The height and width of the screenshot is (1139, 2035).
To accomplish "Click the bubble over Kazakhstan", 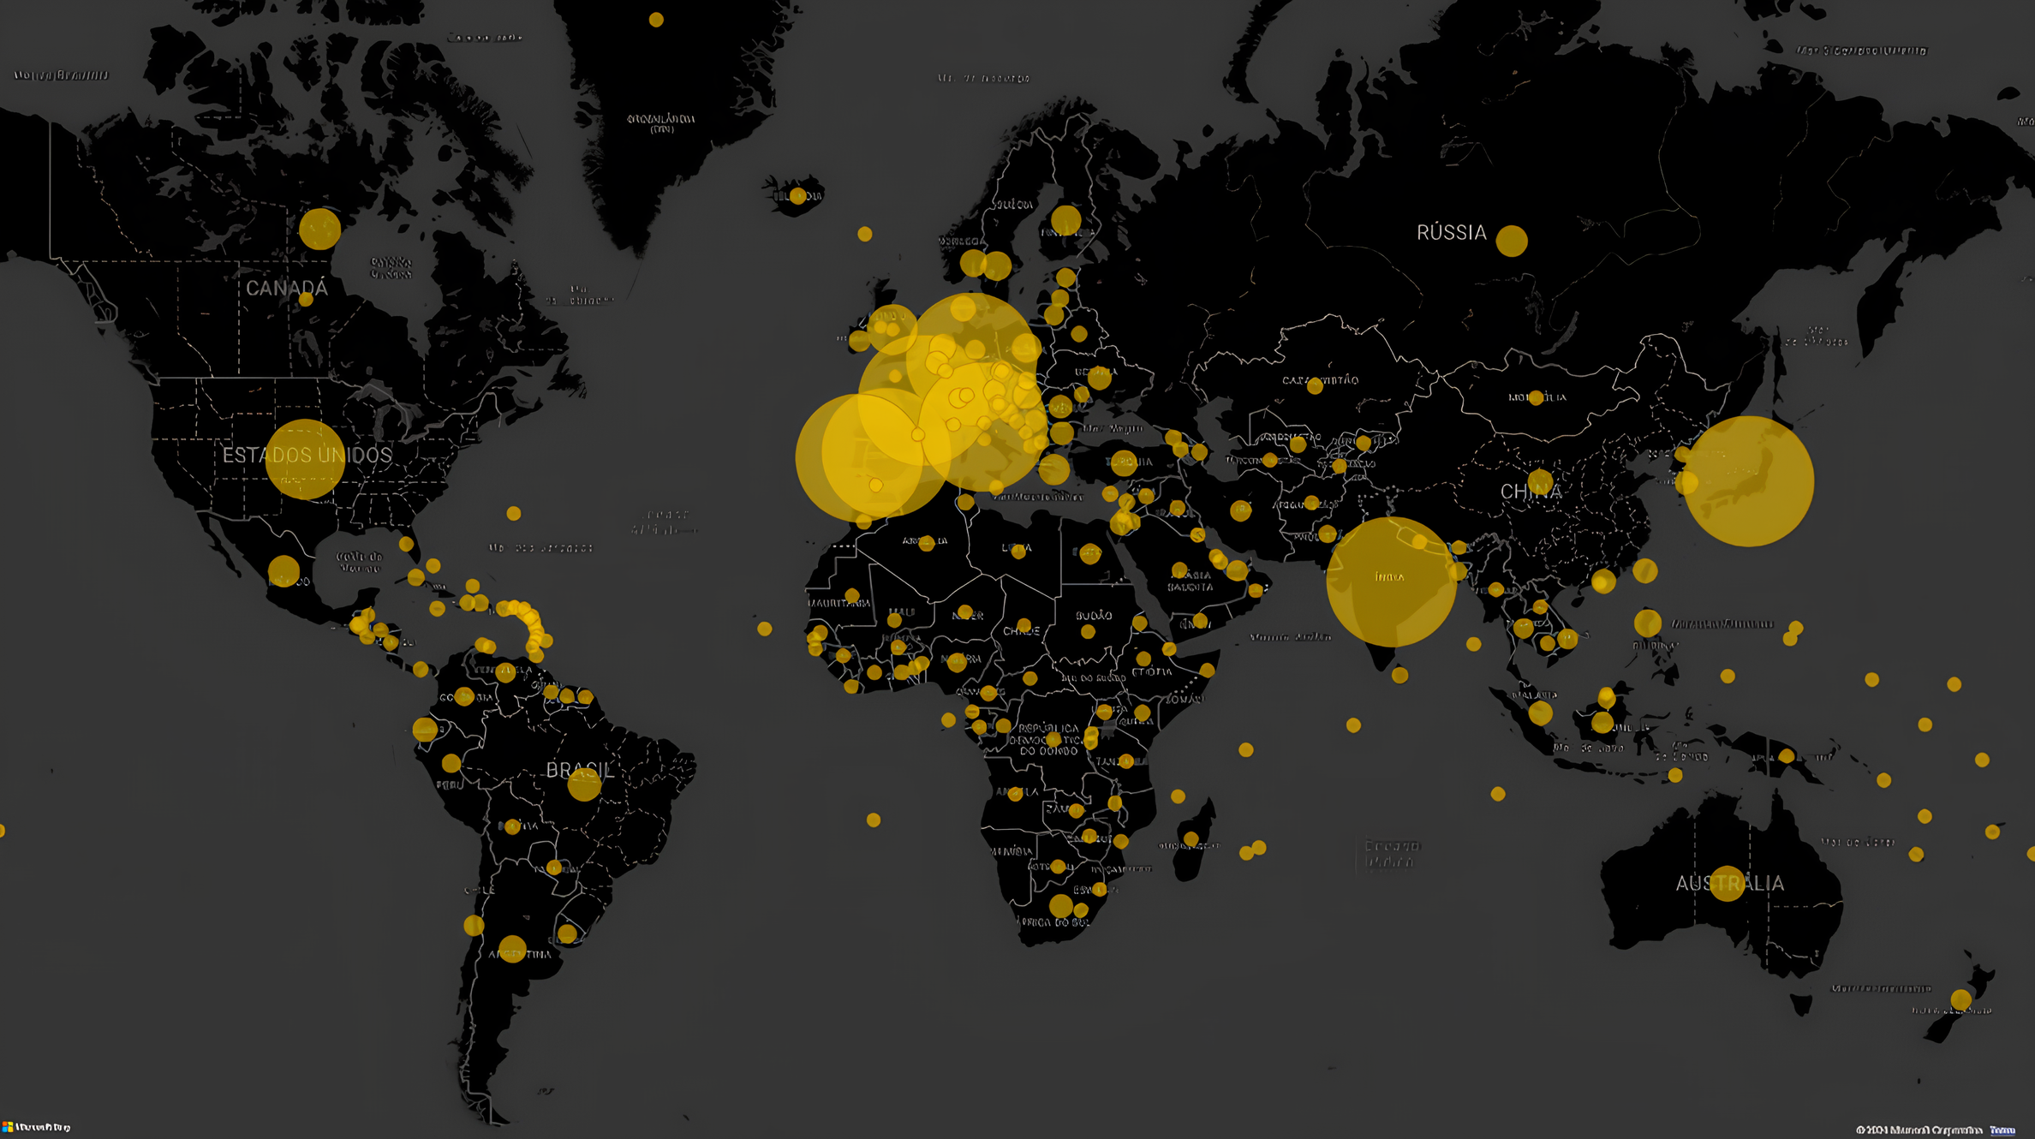I will coord(1316,386).
